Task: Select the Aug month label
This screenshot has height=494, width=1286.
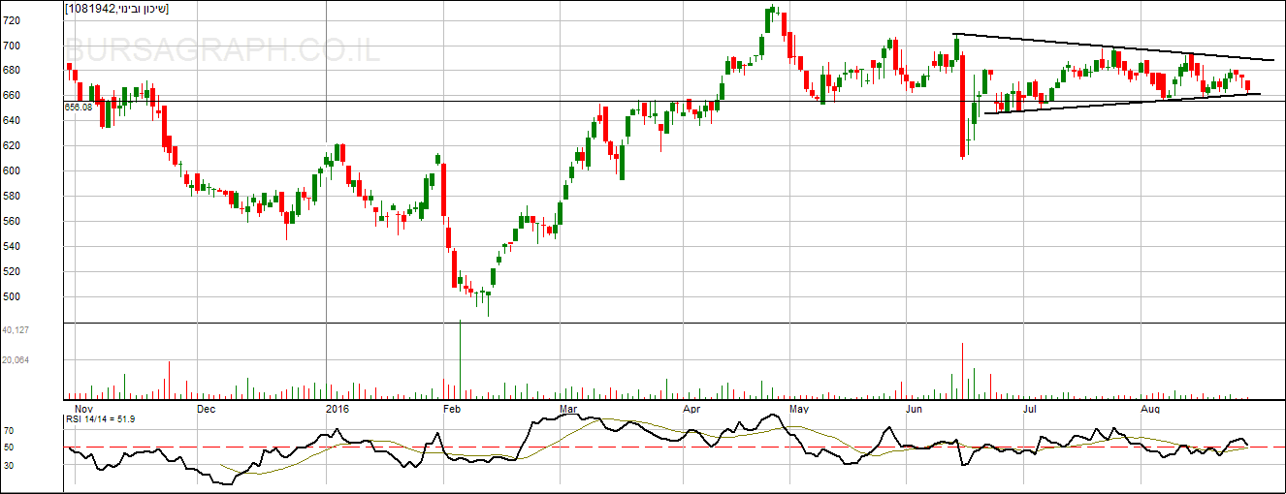Action: click(x=1150, y=409)
